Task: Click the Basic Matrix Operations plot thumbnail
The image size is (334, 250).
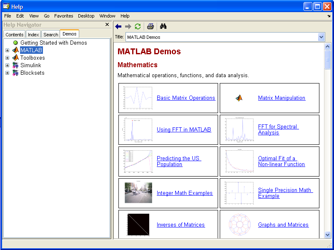Action: [x=138, y=98]
